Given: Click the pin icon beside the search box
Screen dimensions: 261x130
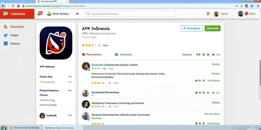Looking at the screenshot, I should [77, 14].
